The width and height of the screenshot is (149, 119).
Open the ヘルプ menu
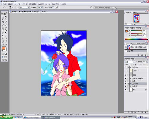tap(63, 4)
